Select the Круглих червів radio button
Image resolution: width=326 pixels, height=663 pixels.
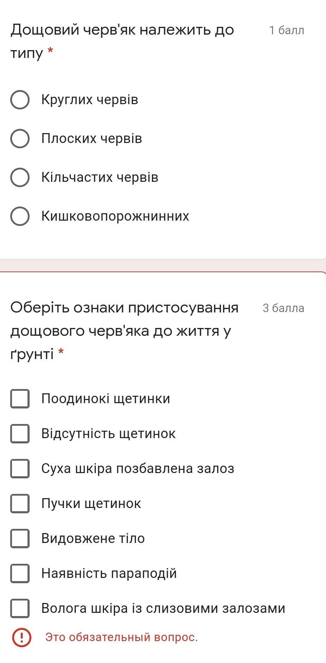pos(20,100)
